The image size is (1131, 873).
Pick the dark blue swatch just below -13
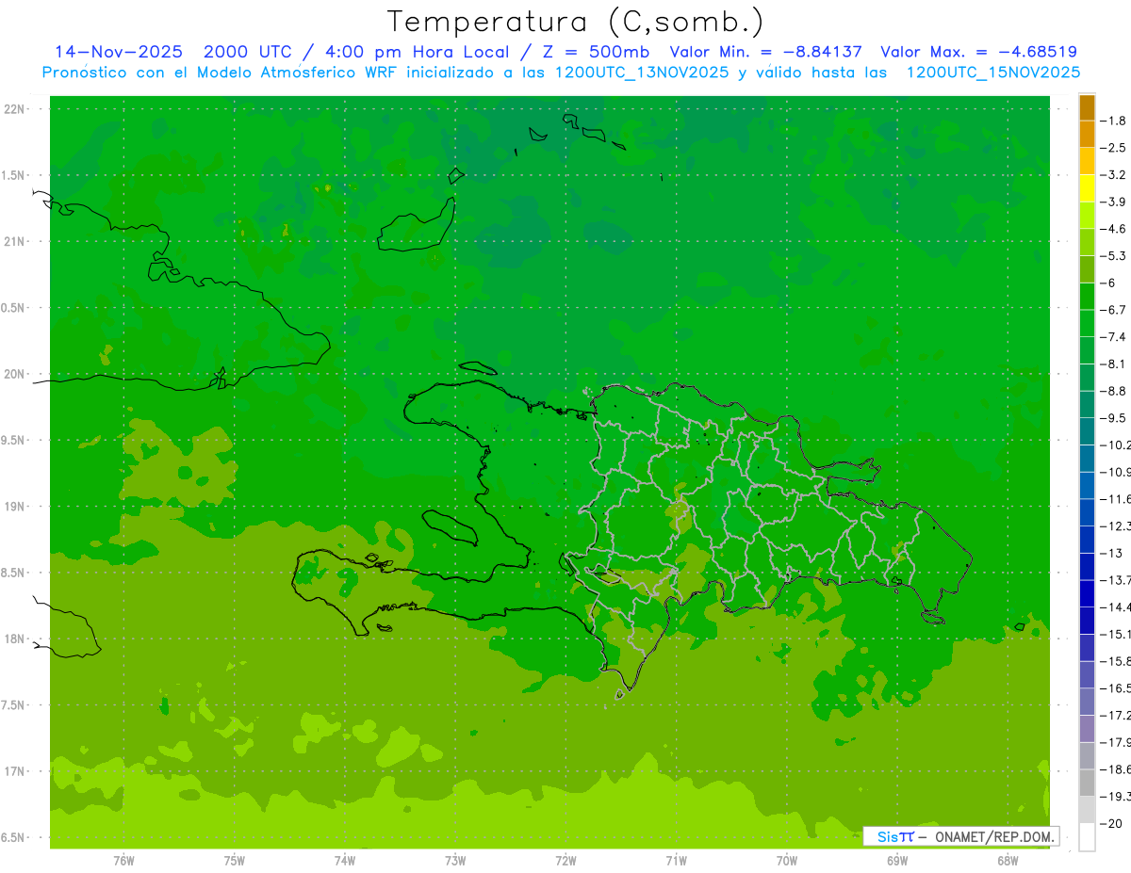pyautogui.click(x=1087, y=567)
